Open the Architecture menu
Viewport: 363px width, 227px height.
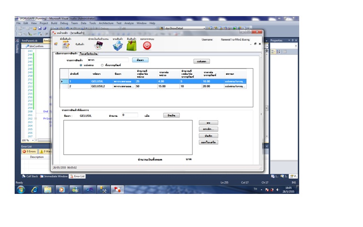click(x=106, y=23)
